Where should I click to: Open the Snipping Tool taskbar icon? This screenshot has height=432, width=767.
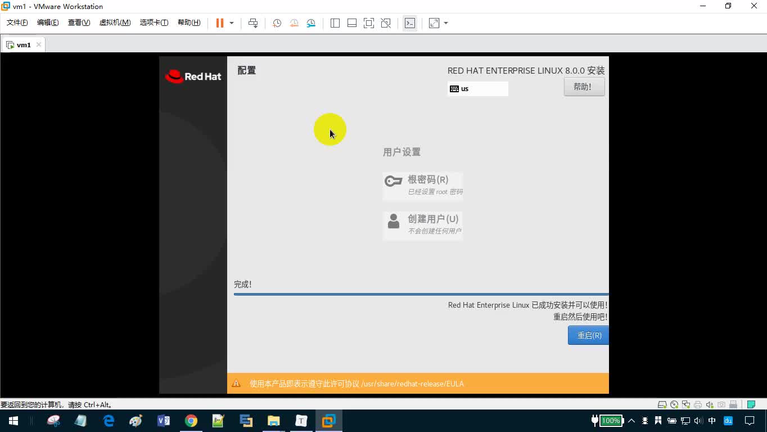[x=54, y=421]
